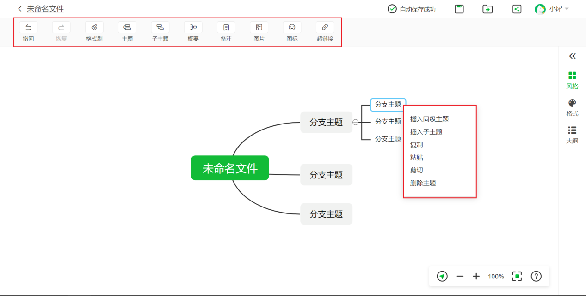This screenshot has height=296, width=586.
Task: Select 删除主题 in the context menu
Action: pos(422,183)
